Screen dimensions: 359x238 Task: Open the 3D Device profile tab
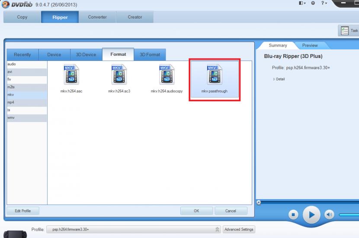point(86,55)
